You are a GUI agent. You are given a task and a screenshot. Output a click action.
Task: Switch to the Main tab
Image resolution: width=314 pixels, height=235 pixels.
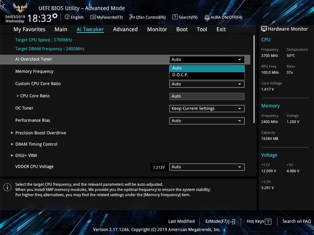coord(61,30)
